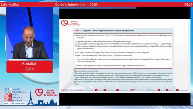
Task: Click criterion (3) about late gadolinium enhancement
Action: click(123, 47)
